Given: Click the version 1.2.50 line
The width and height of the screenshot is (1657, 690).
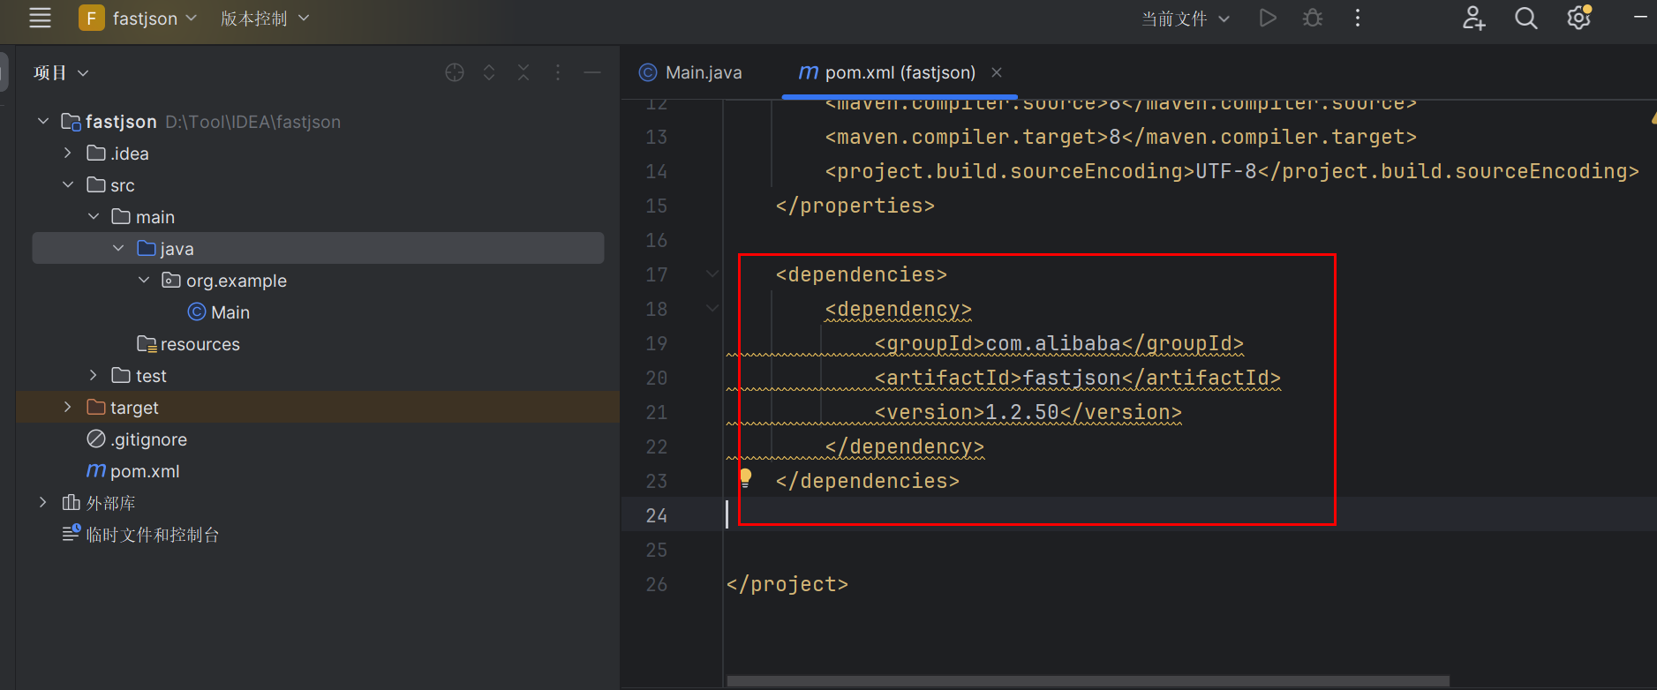Looking at the screenshot, I should tap(1028, 412).
